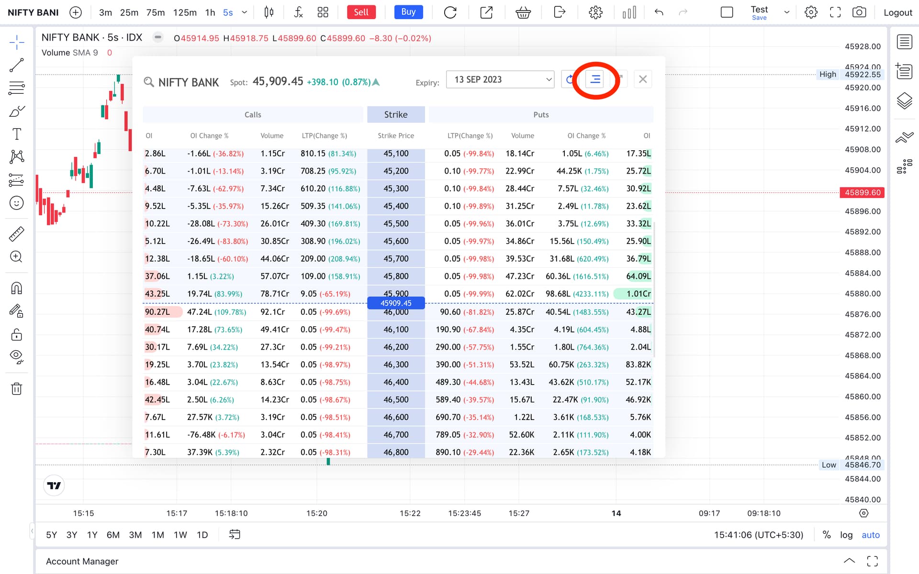Image resolution: width=919 pixels, height=574 pixels.
Task: Select the 1D date range
Action: tap(202, 535)
